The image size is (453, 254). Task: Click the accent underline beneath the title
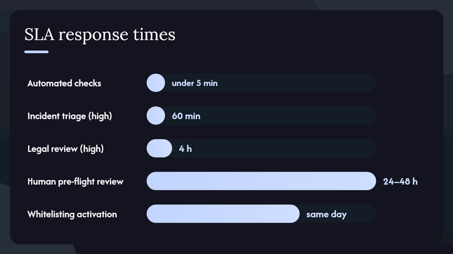tap(36, 52)
